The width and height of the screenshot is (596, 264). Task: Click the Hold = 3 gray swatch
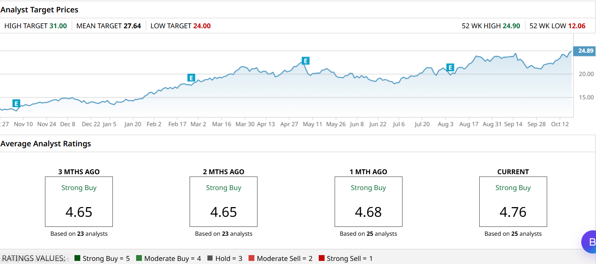pyautogui.click(x=210, y=258)
